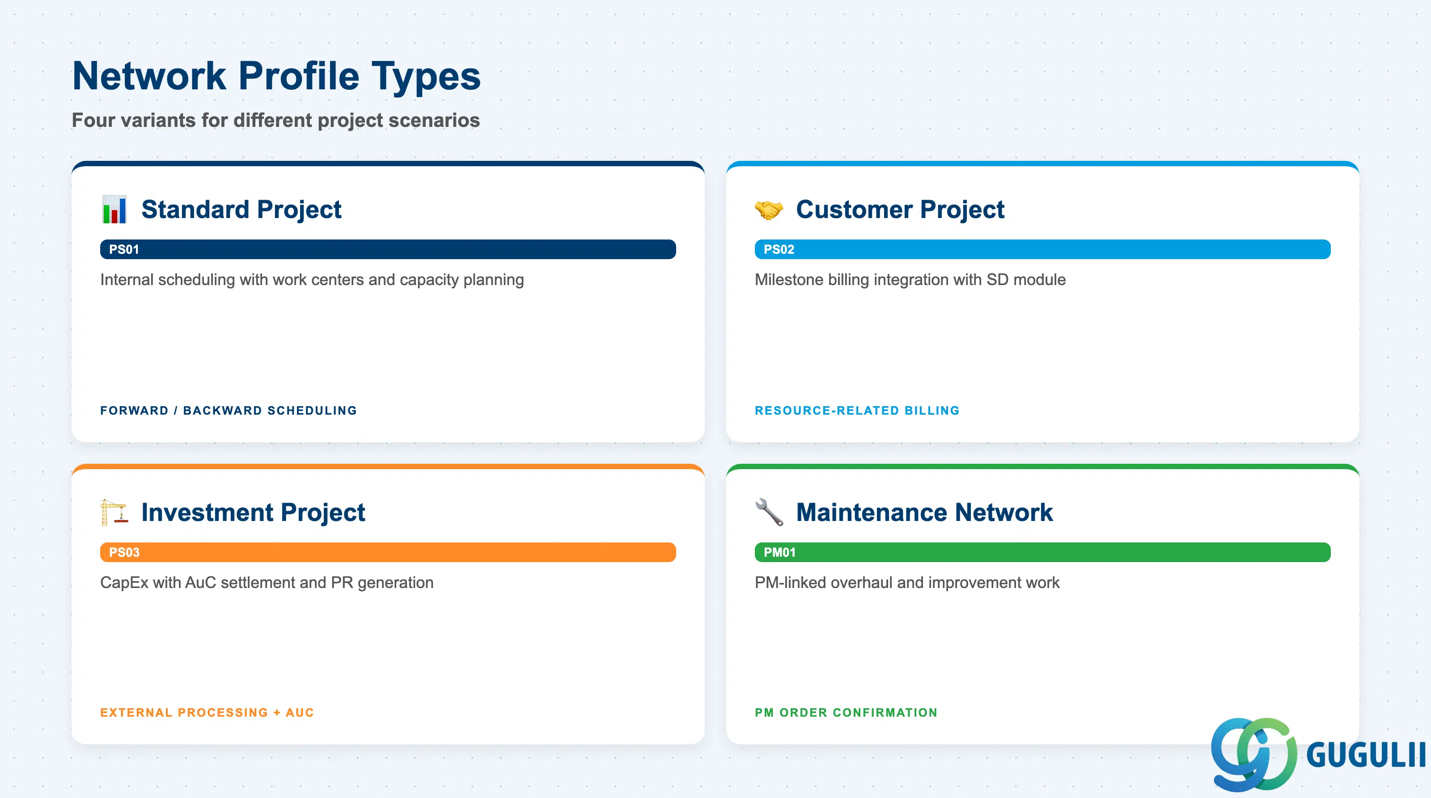
Task: Click the Customer Project card heading
Action: click(900, 209)
